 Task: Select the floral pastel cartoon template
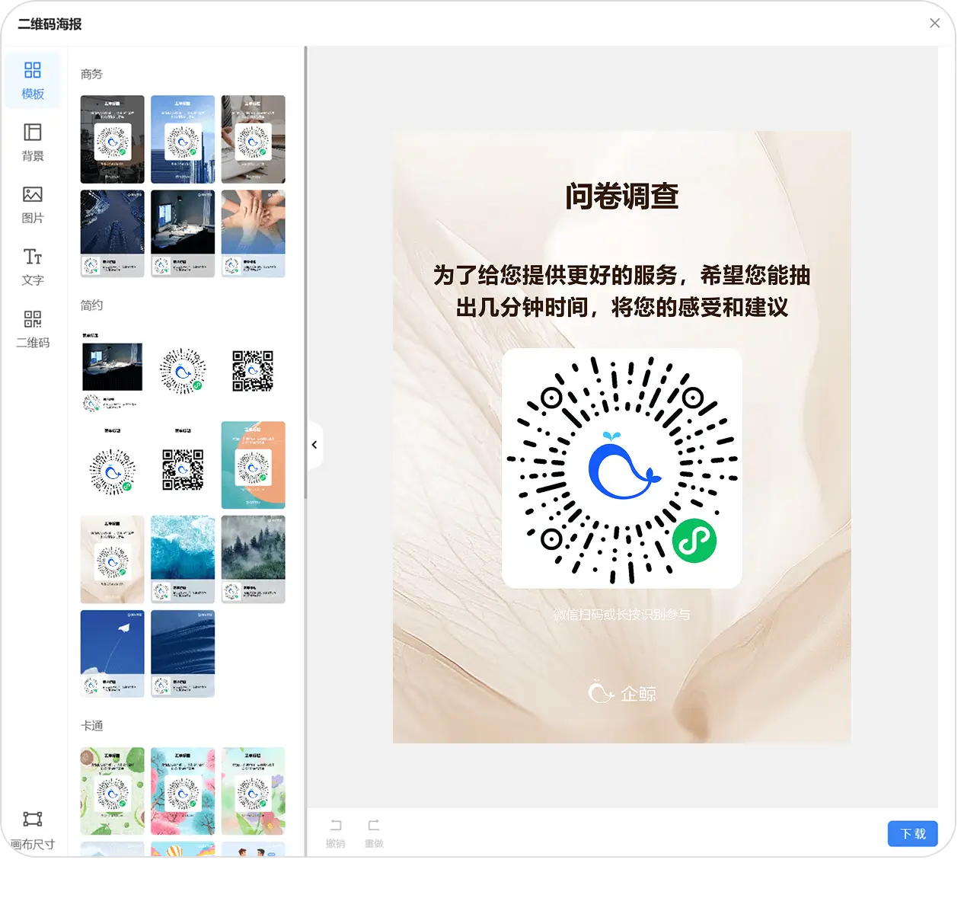(x=253, y=791)
